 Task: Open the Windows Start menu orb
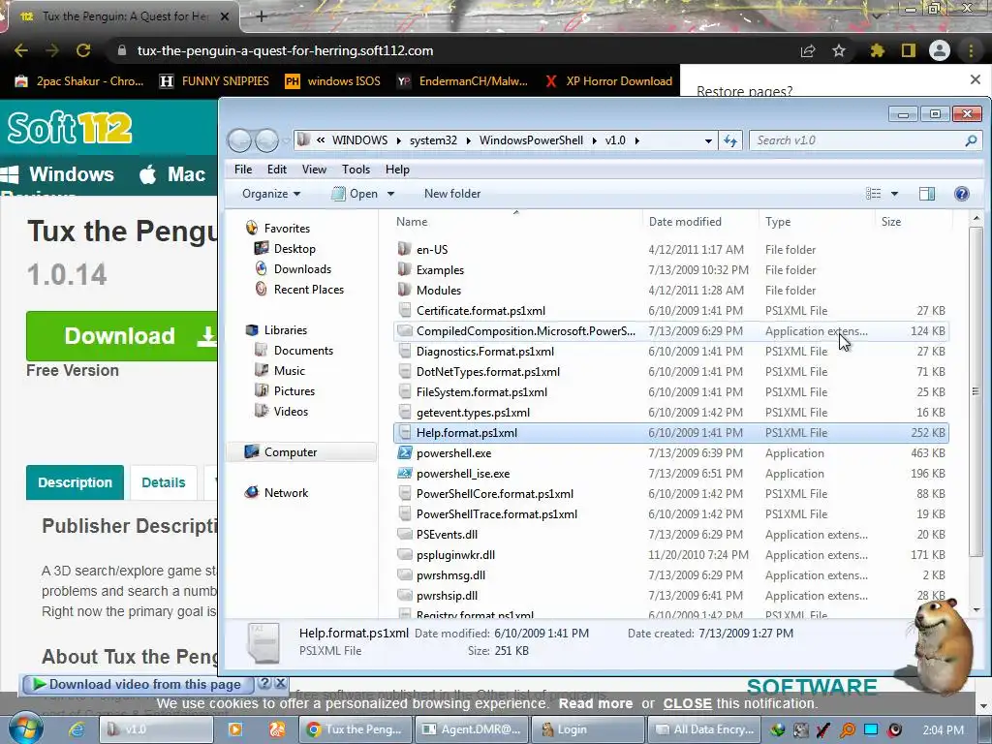point(24,729)
